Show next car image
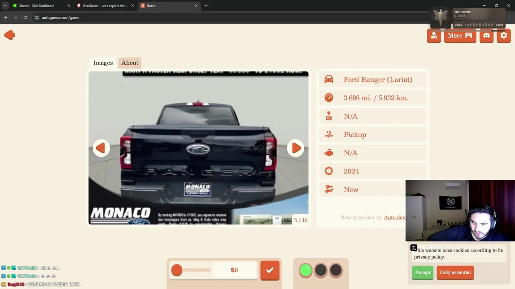 coord(296,148)
